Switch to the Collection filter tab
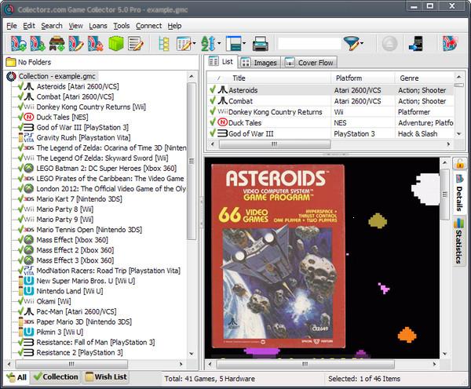Screen dimensions: 471x389 pos(56,377)
